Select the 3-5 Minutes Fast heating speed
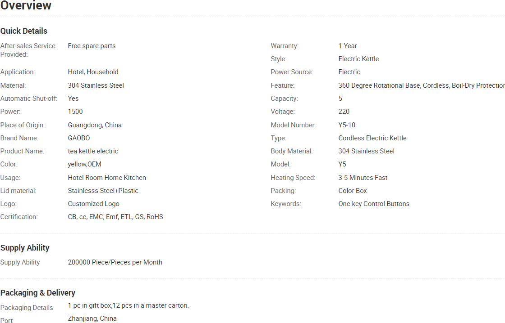The height and width of the screenshot is (323, 505). [x=363, y=178]
